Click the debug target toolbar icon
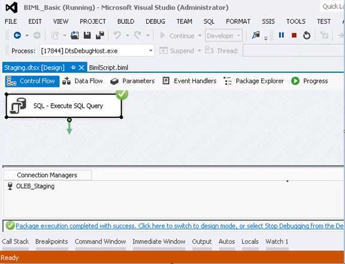Image resolution: width=345 pixels, height=264 pixels. (x=256, y=35)
